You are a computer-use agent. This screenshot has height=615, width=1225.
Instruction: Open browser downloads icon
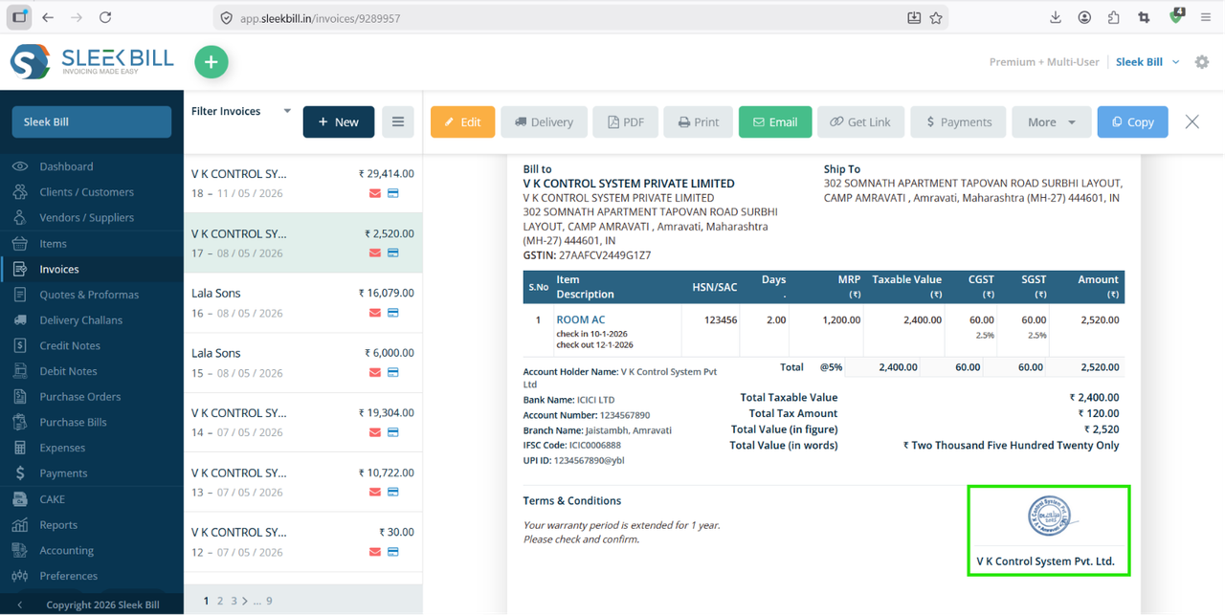tap(1056, 17)
